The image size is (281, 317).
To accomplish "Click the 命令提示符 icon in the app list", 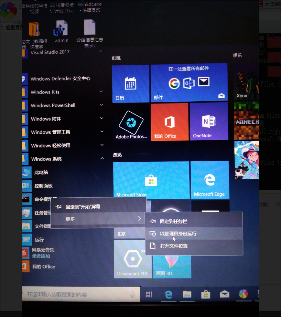I will click(27, 199).
